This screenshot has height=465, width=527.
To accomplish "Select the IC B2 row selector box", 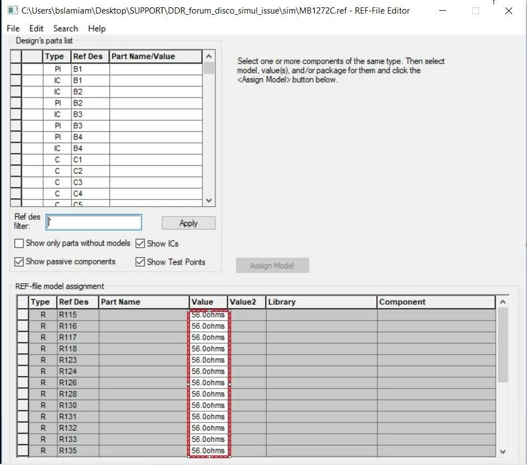I will point(16,92).
